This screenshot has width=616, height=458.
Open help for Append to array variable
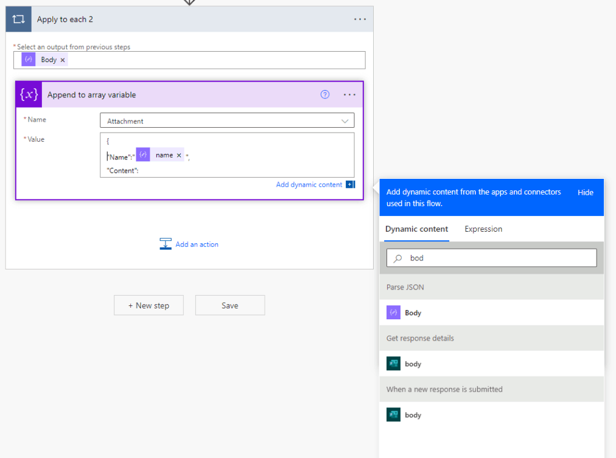pos(325,95)
